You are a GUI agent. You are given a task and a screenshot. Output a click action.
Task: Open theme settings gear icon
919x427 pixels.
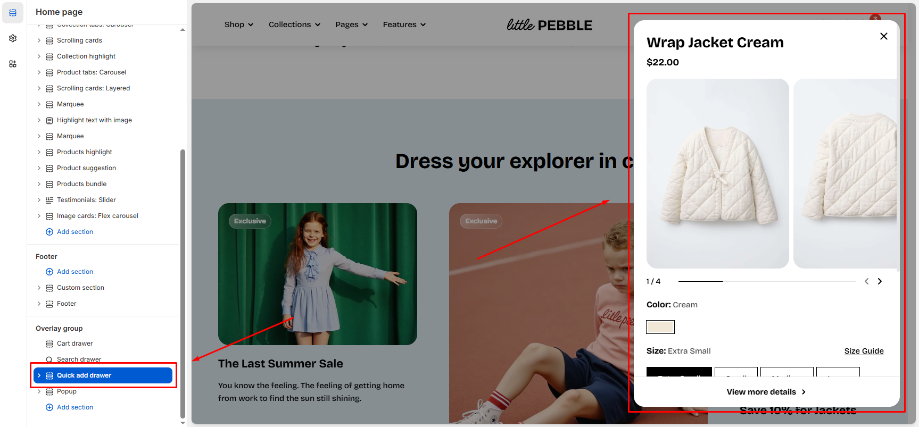tap(13, 38)
